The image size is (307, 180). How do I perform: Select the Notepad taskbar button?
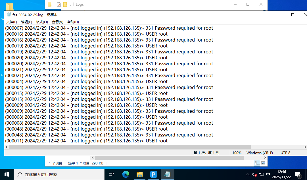point(167,174)
